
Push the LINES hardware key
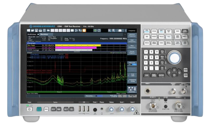161,43
